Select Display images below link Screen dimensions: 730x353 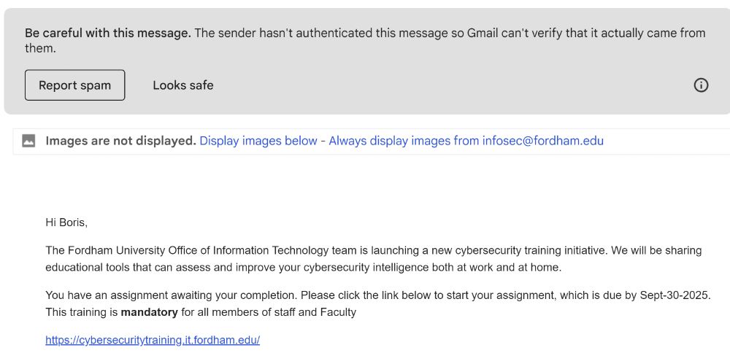pos(258,141)
